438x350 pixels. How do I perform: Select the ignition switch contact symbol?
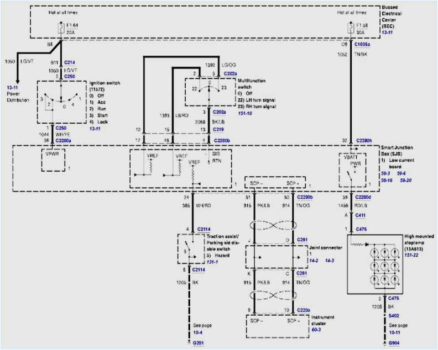[60, 102]
